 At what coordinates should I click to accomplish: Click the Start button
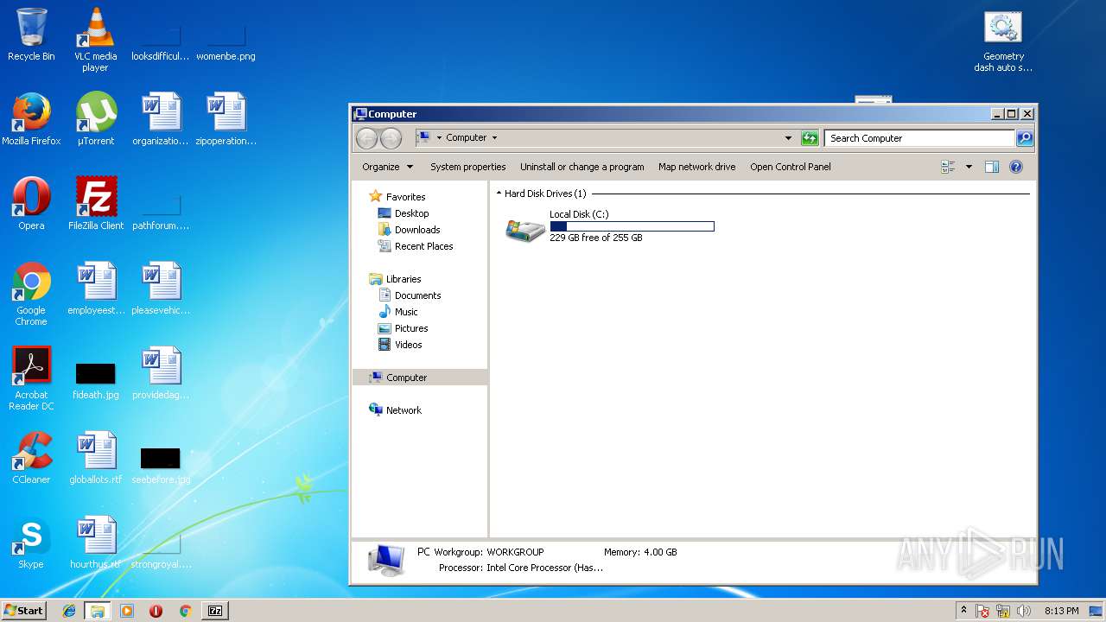(x=23, y=611)
